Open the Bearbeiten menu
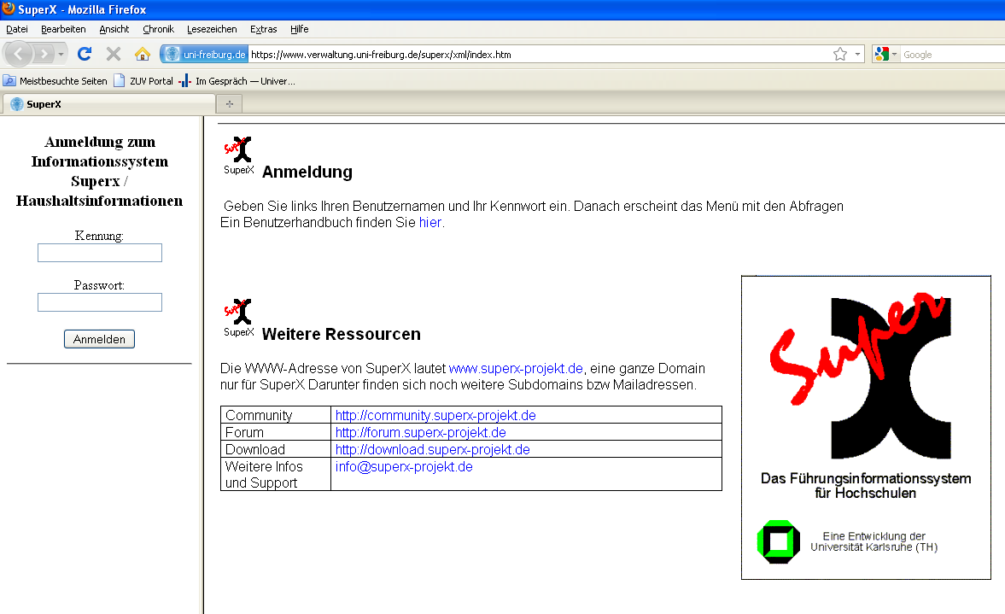This screenshot has height=614, width=1005. pyautogui.click(x=63, y=29)
